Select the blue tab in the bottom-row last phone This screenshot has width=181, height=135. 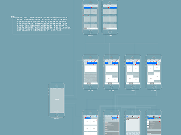coord(151,118)
